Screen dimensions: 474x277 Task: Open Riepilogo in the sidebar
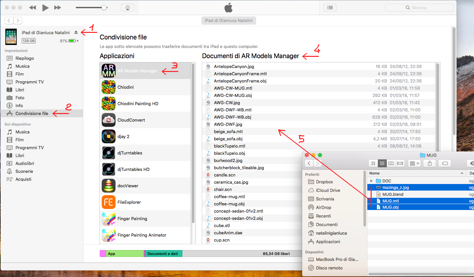pos(25,58)
